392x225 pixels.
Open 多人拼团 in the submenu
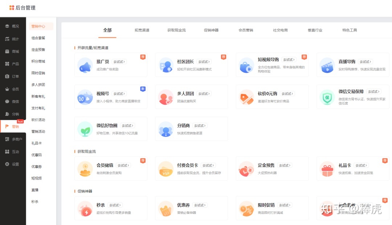[x=38, y=84]
